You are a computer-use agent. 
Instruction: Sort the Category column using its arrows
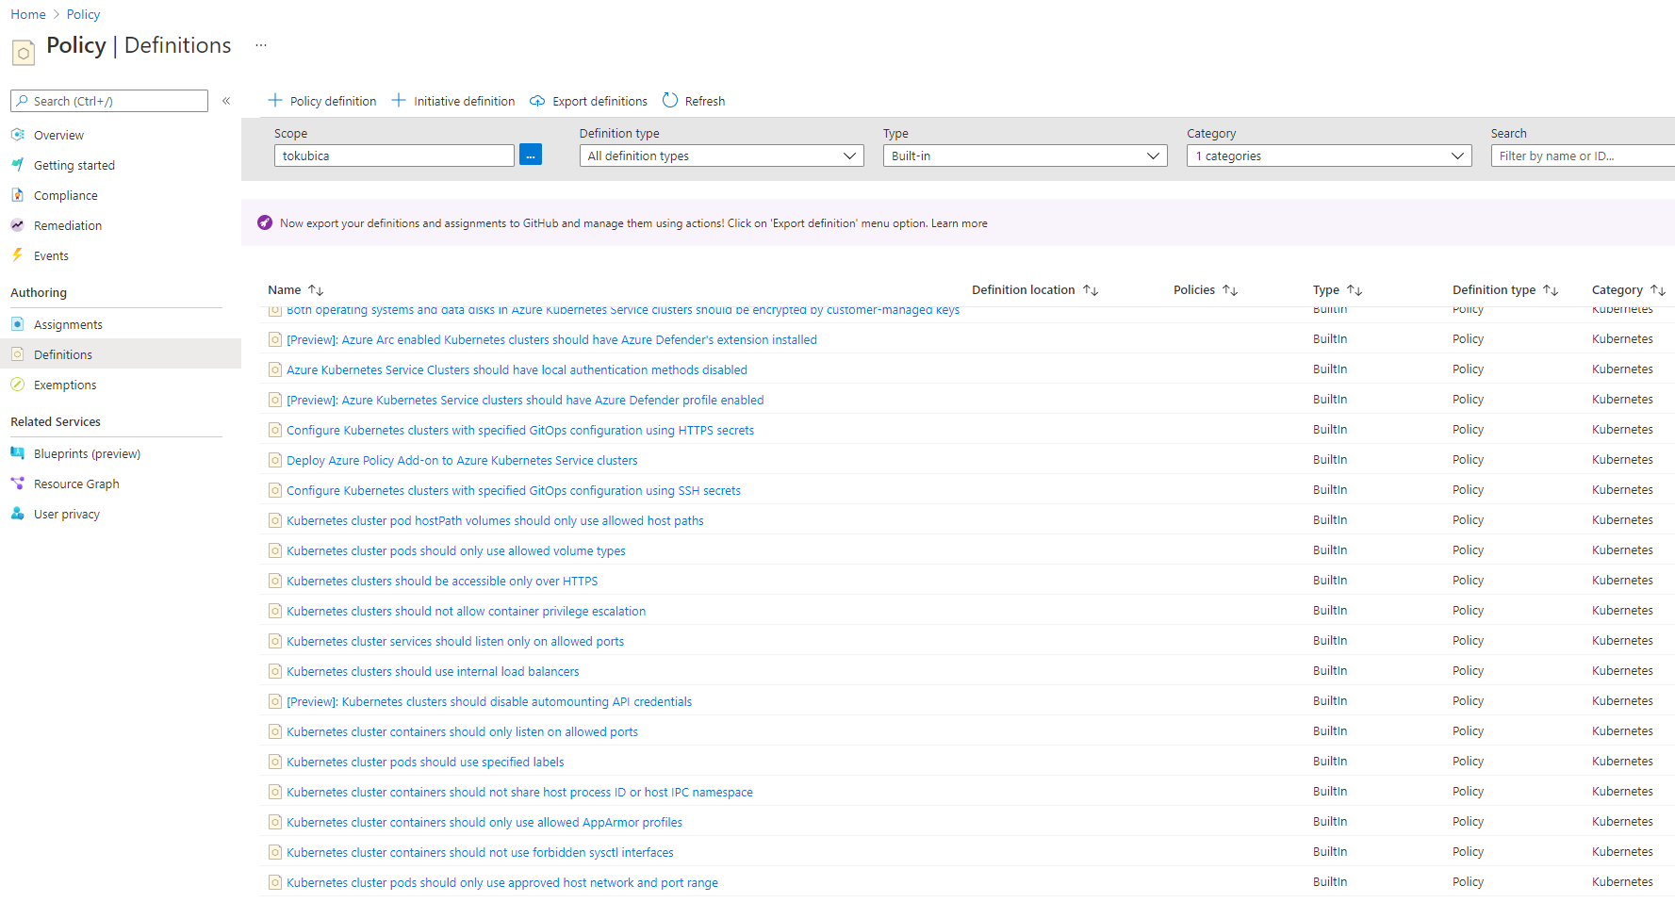click(x=1658, y=290)
